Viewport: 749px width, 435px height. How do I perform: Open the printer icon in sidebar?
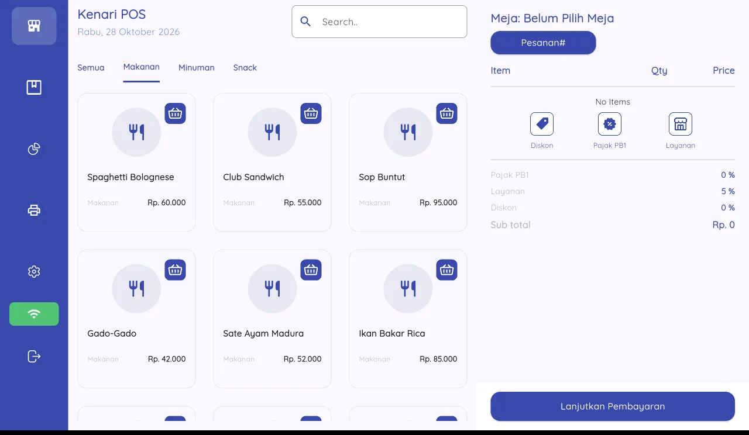34,210
